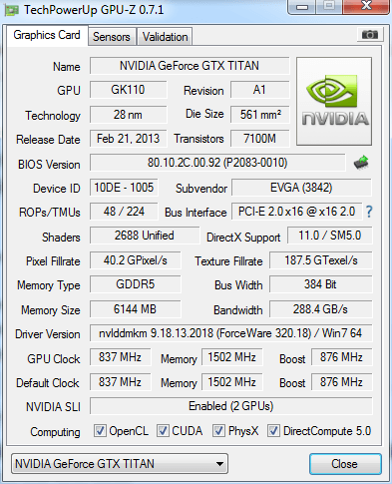Screen dimensions: 392x484
Task: Click the Close button
Action: point(345,464)
